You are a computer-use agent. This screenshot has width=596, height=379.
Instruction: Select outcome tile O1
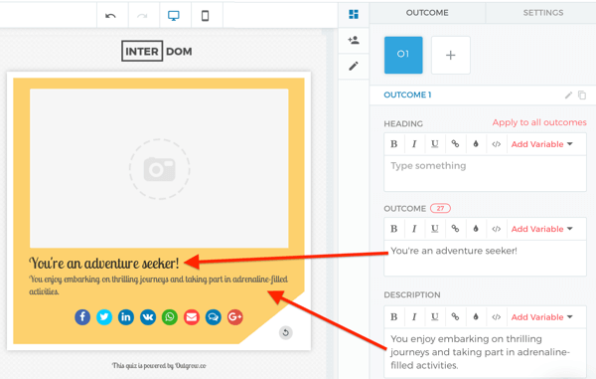coord(403,55)
